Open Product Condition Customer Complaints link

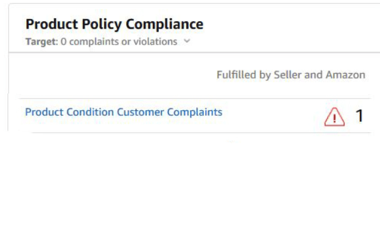tap(124, 112)
